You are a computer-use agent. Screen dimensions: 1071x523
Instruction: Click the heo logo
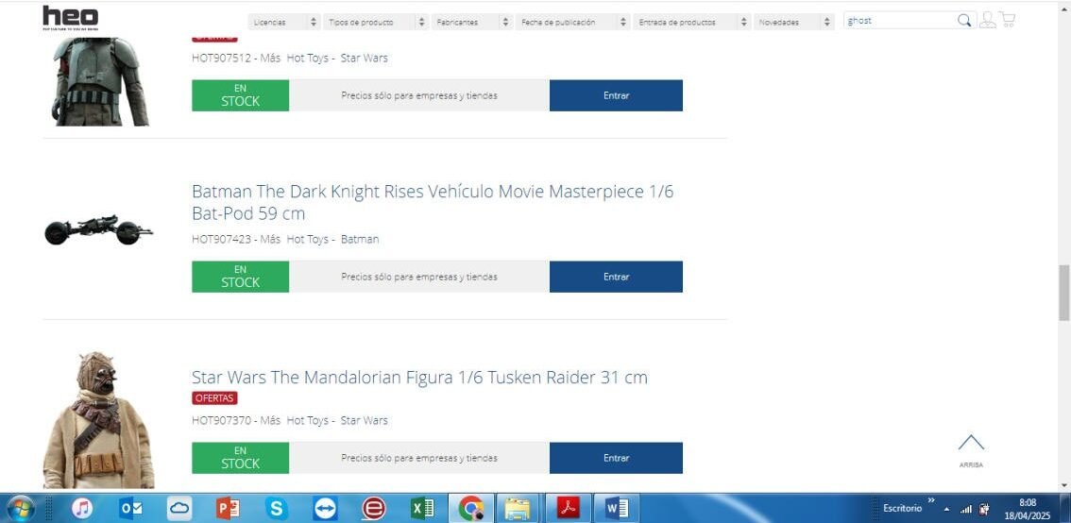[x=70, y=17]
